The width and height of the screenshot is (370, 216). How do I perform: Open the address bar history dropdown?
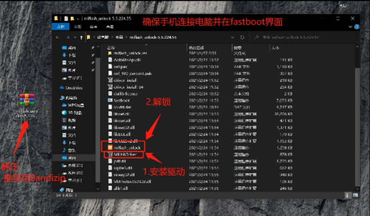click(234, 37)
